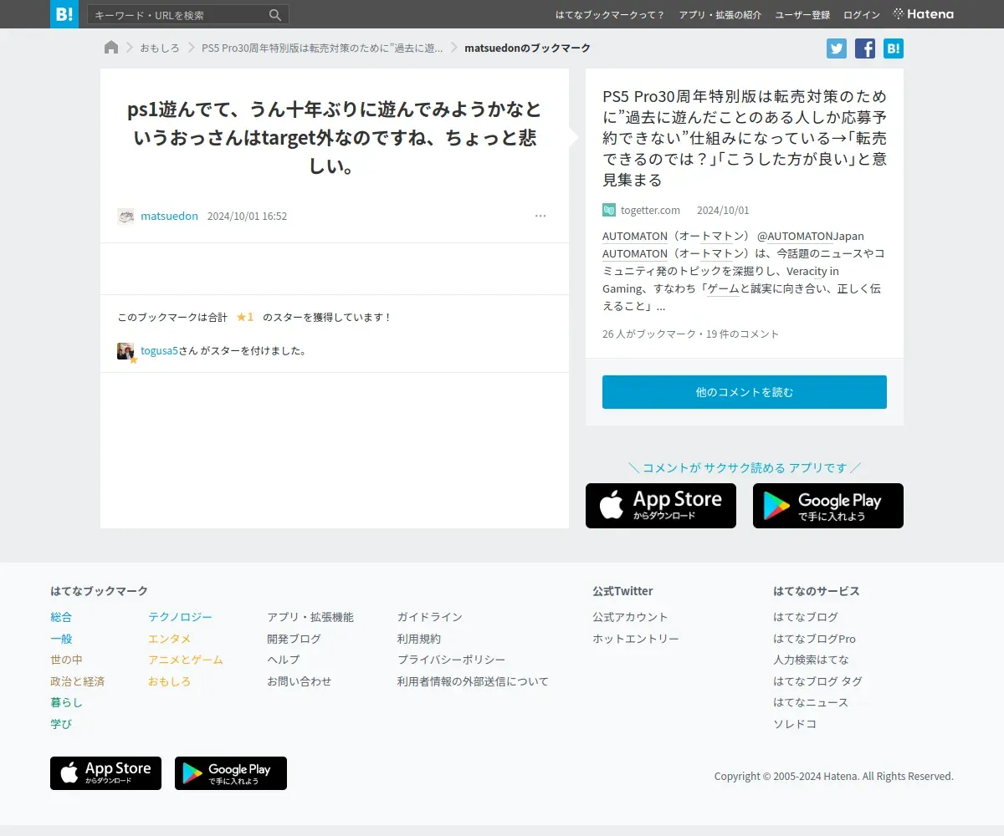The height and width of the screenshot is (836, 1004).
Task: Click the star count ★1
Action: (244, 318)
